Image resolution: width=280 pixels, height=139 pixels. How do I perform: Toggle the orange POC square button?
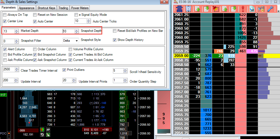(9, 133)
